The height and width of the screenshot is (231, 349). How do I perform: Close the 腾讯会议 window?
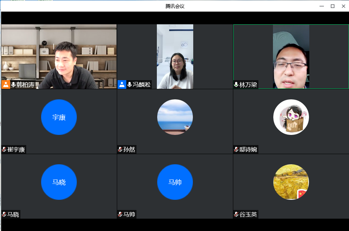point(344,6)
